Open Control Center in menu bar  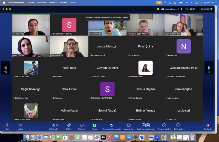197,2
